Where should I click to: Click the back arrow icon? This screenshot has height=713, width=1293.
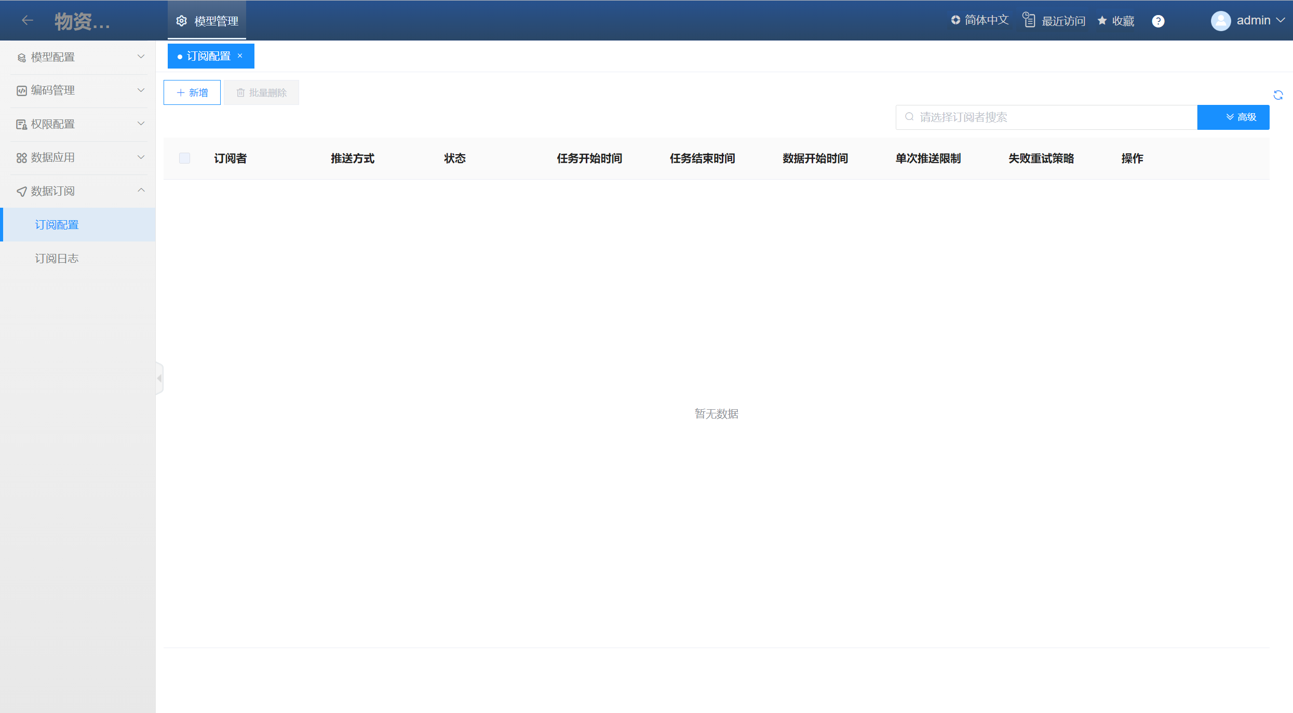point(28,20)
